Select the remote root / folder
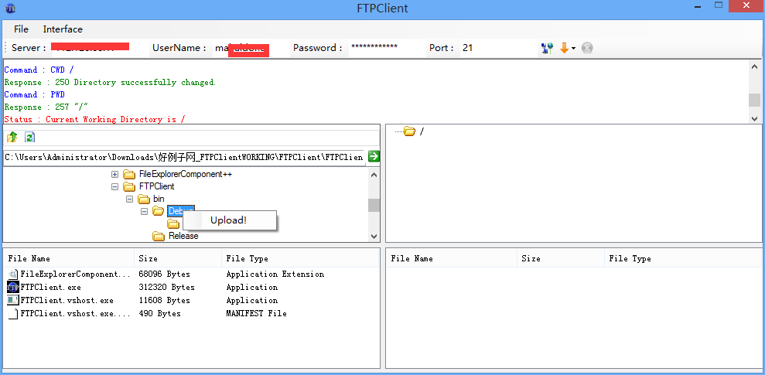 click(x=422, y=131)
